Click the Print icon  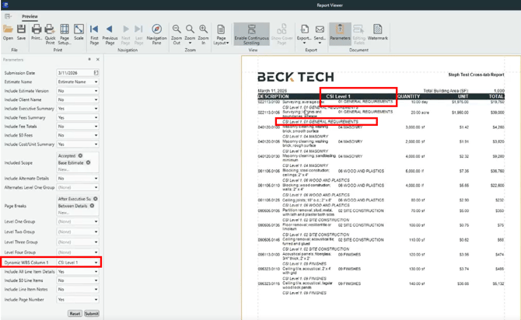coord(37,30)
